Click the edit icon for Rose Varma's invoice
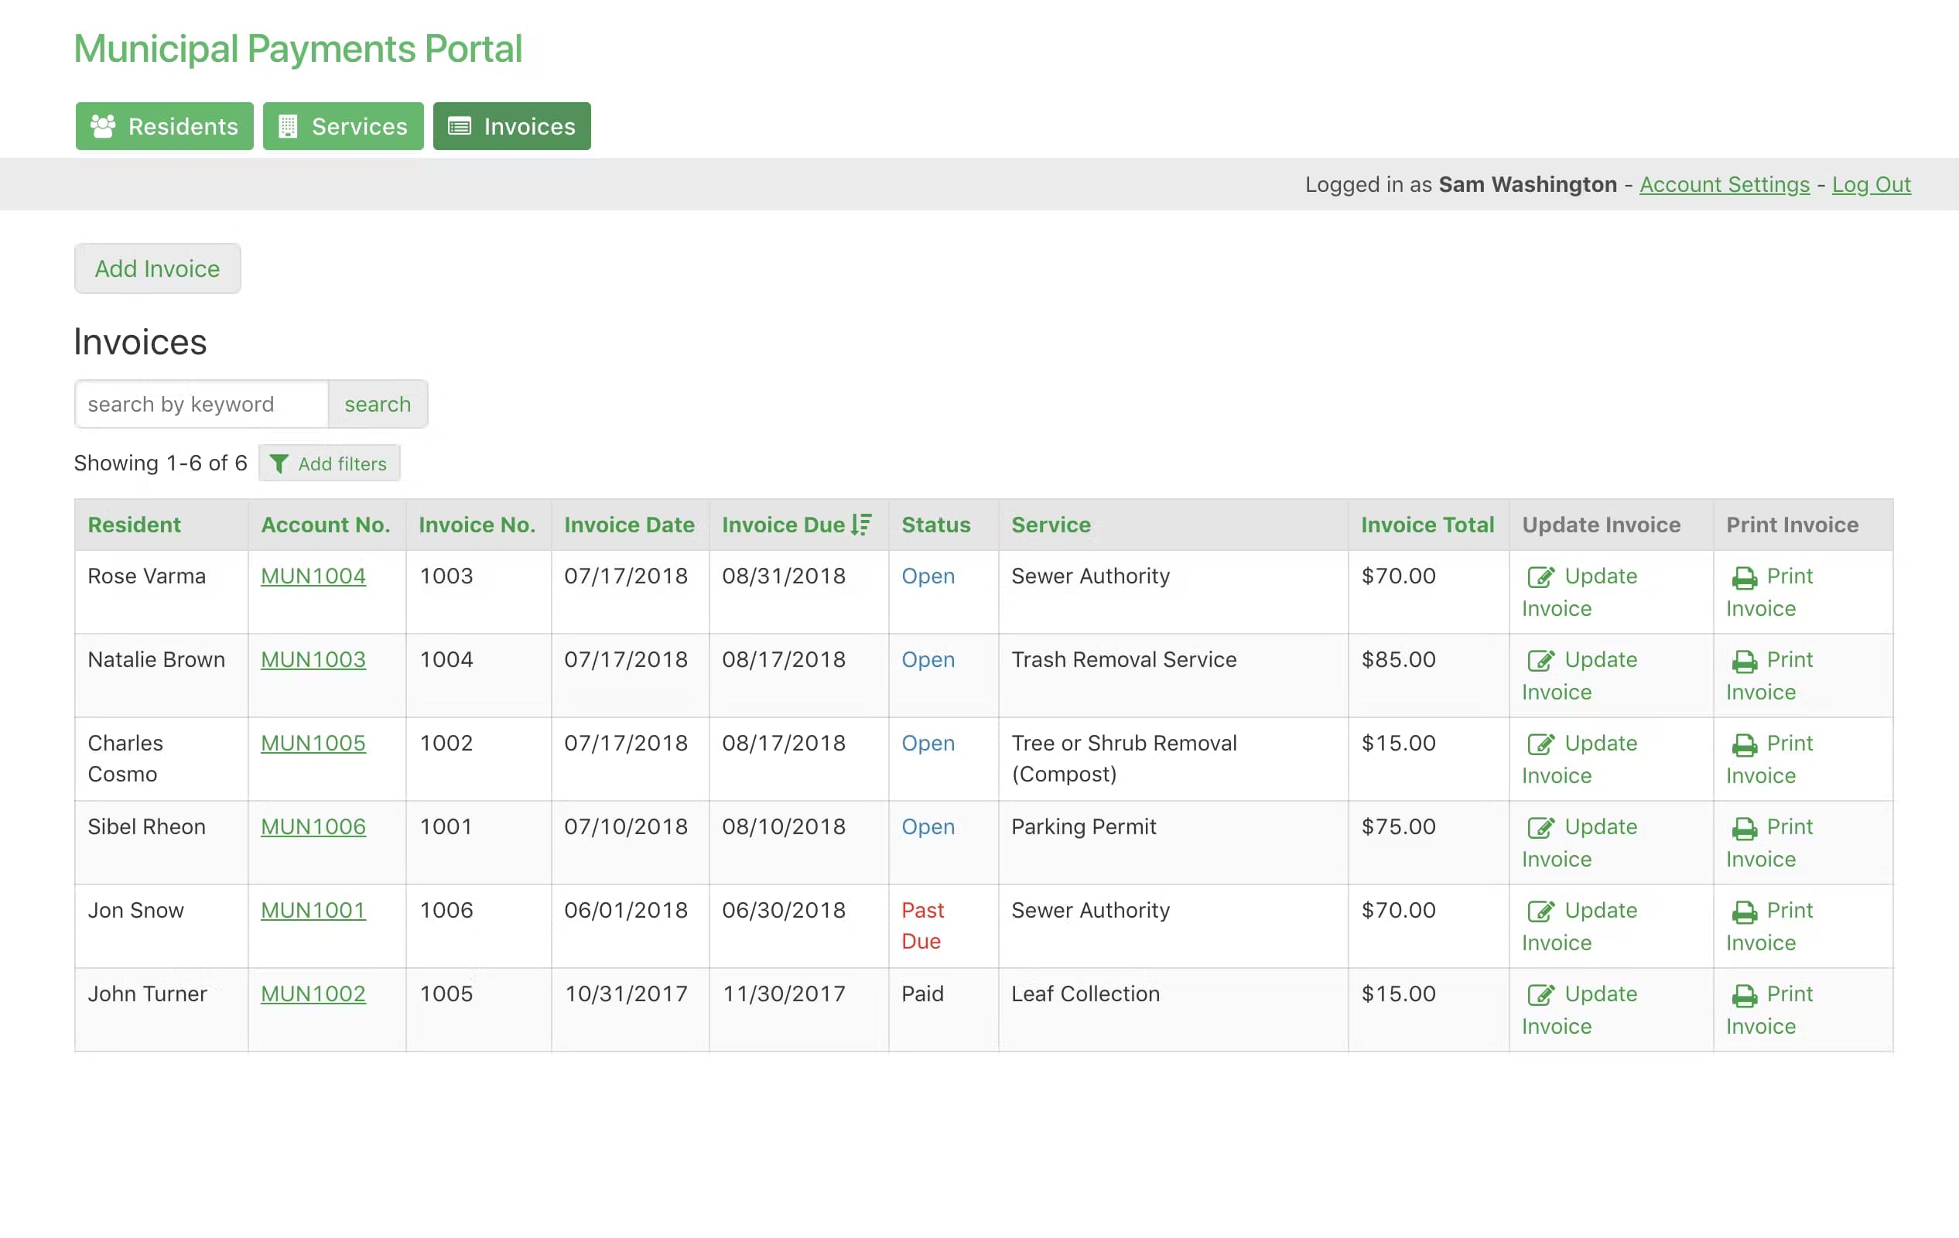 click(x=1540, y=576)
